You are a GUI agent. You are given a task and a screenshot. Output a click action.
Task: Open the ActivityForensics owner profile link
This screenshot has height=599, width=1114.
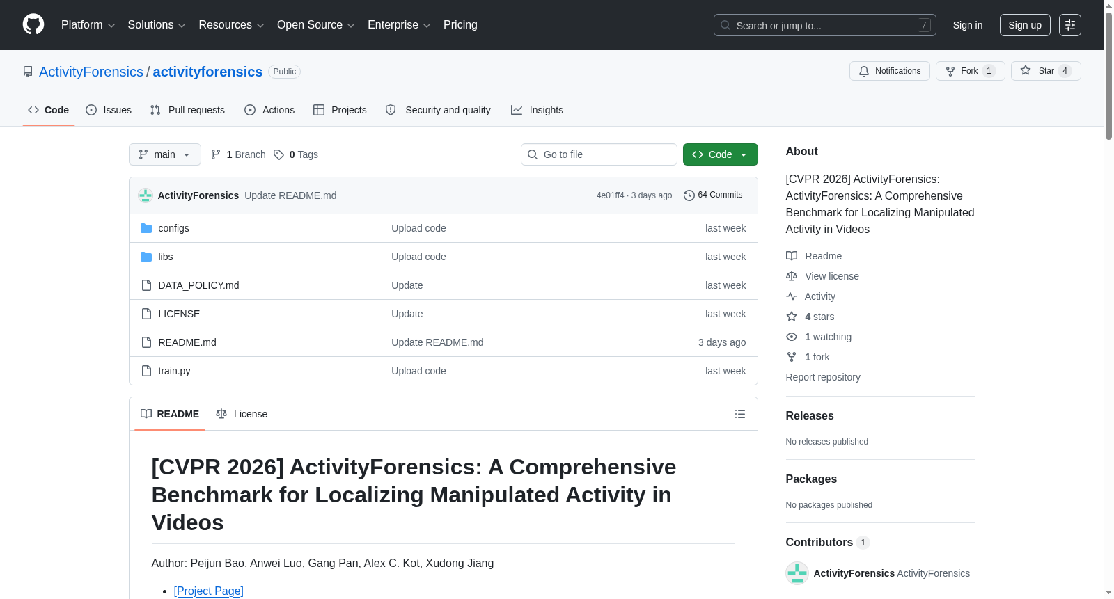click(x=91, y=72)
